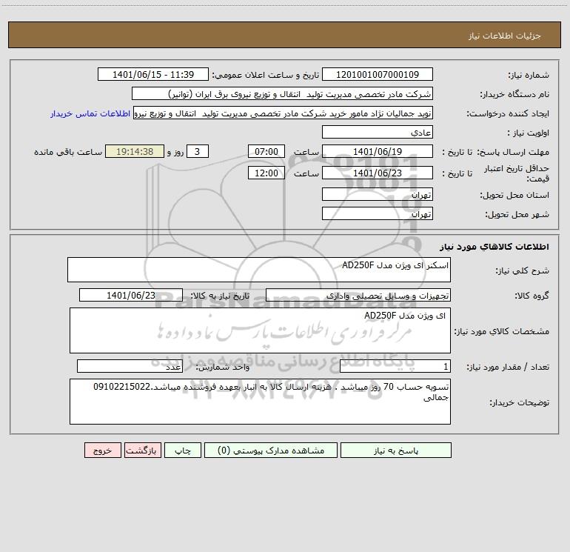Click the مشخصات کالای مورد نیاز text area
Image resolution: width=570 pixels, height=552 pixels.
pyautogui.click(x=260, y=330)
